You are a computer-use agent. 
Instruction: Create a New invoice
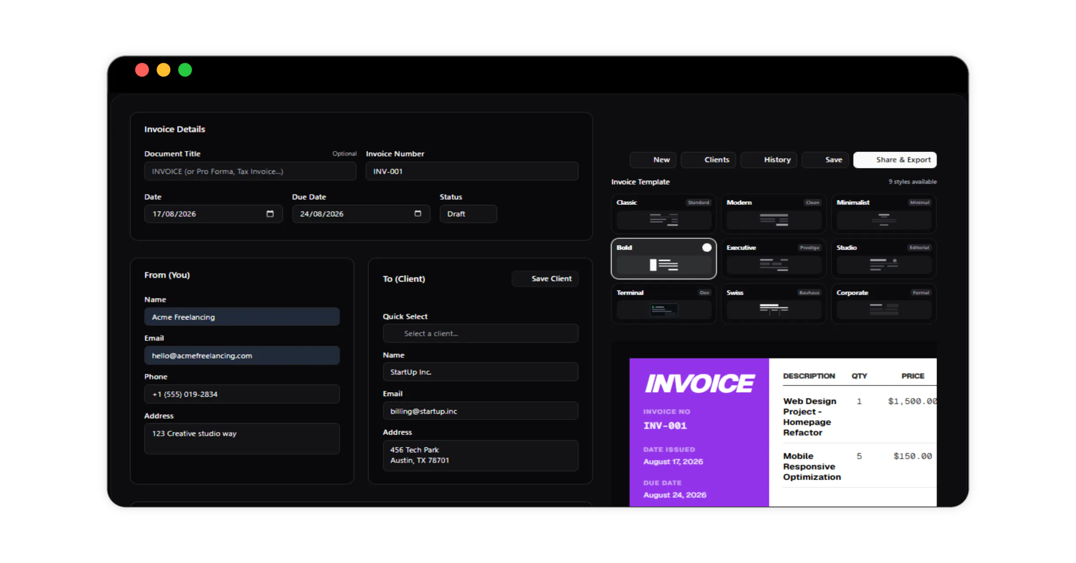click(x=653, y=160)
